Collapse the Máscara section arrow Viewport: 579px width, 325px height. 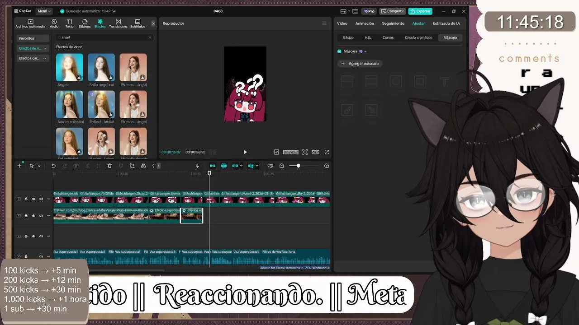pyautogui.click(x=365, y=51)
